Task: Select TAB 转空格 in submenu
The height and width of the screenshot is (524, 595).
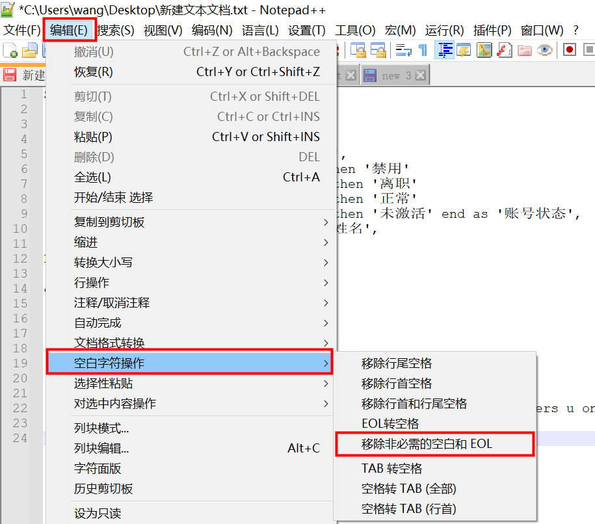Action: pyautogui.click(x=435, y=469)
